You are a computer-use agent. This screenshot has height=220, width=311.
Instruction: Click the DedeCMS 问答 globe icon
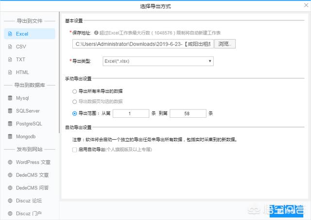[x=10, y=188]
